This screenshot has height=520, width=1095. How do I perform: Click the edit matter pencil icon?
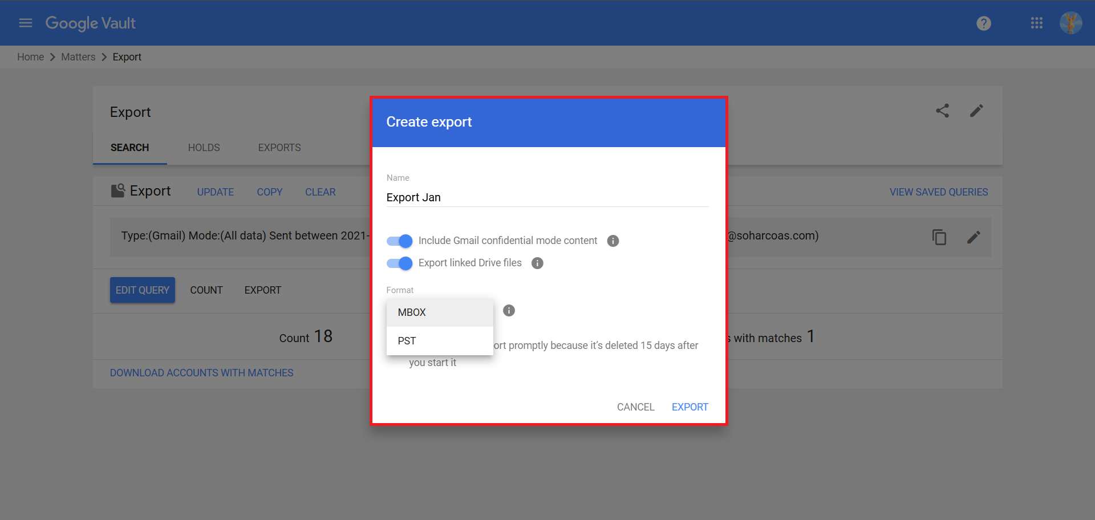[976, 111]
